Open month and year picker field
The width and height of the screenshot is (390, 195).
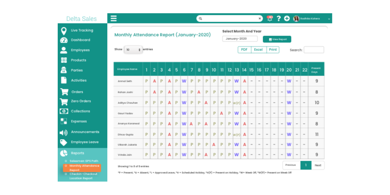[240, 39]
